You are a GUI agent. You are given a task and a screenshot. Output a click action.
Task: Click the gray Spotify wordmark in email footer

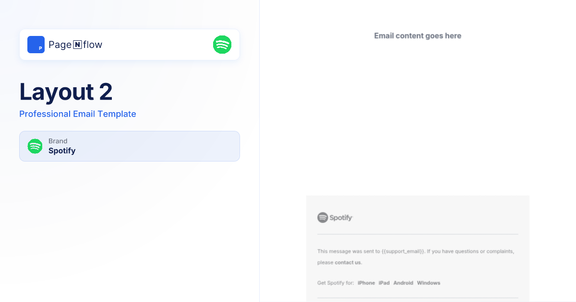(x=341, y=218)
